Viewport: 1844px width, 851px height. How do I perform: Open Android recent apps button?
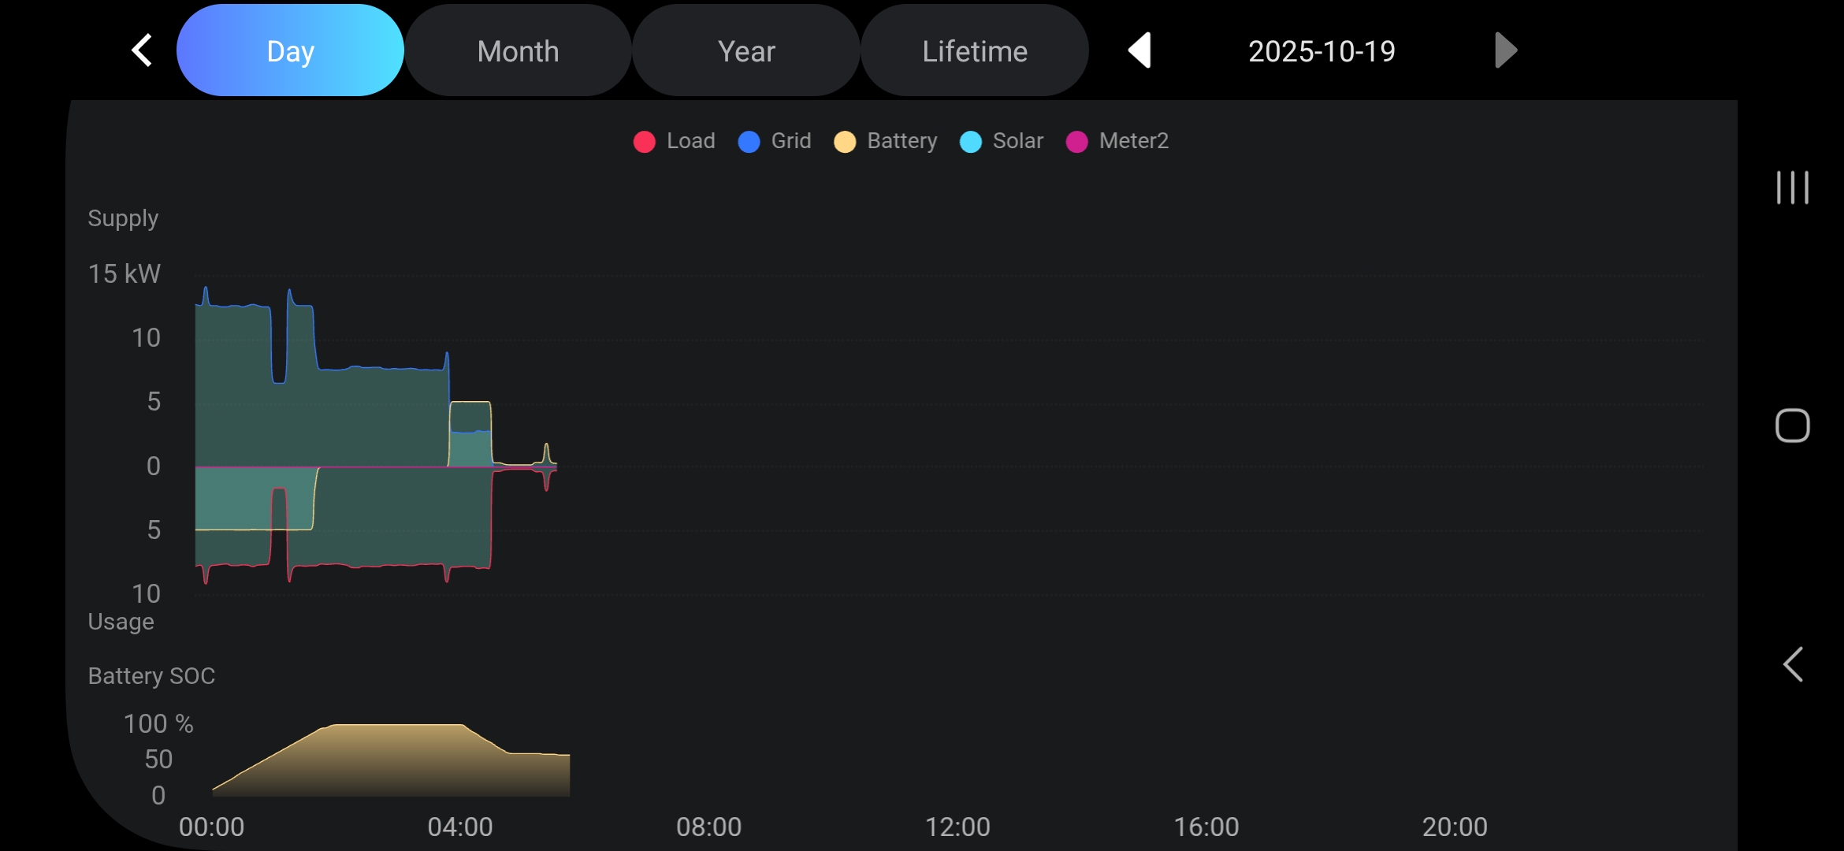pyautogui.click(x=1792, y=188)
